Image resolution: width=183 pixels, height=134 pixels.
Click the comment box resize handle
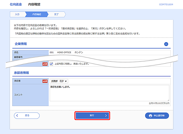click(x=168, y=100)
